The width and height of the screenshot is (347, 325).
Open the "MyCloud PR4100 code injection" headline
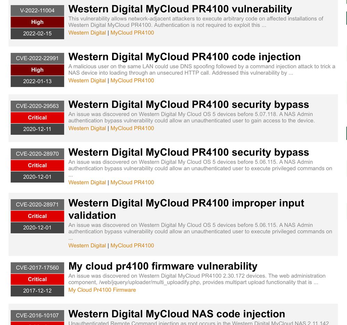[x=184, y=57]
